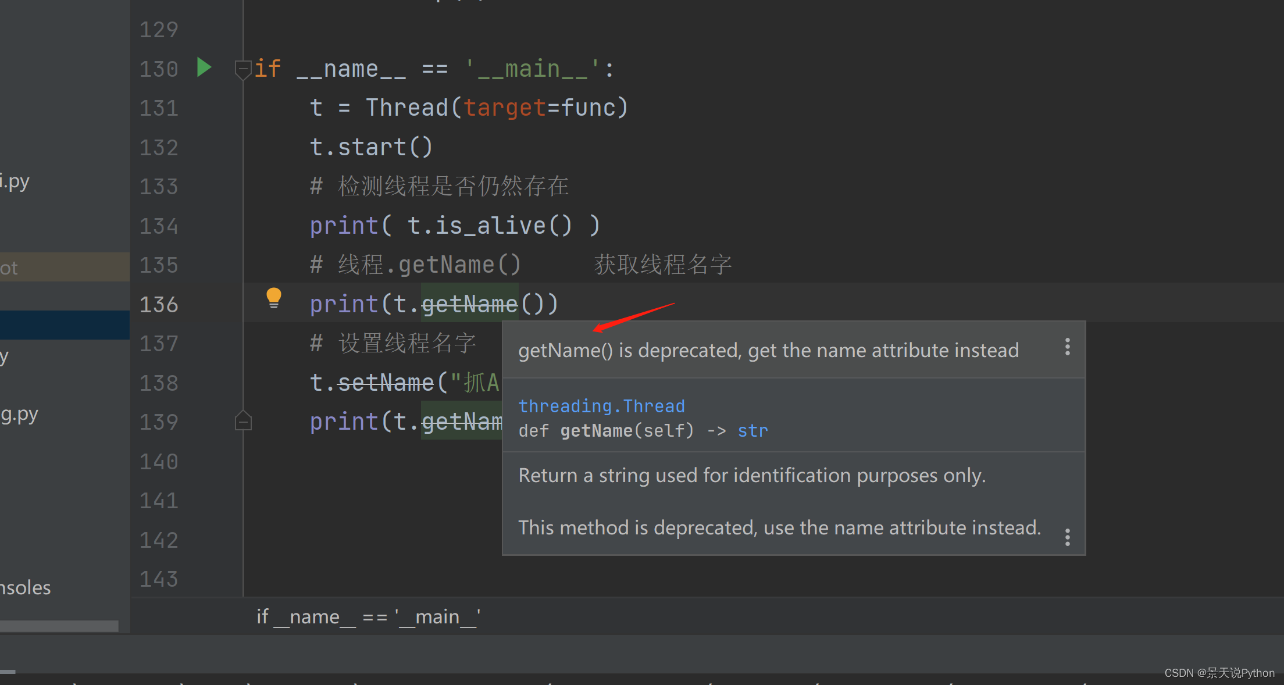Click 'getName() is deprecated' warning text
1284x685 pixels.
(768, 350)
